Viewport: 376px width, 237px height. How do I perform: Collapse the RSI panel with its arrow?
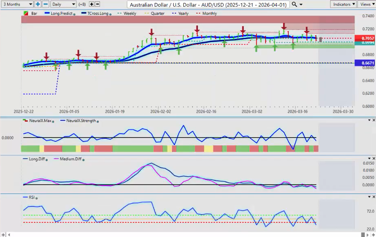pyautogui.click(x=369, y=197)
